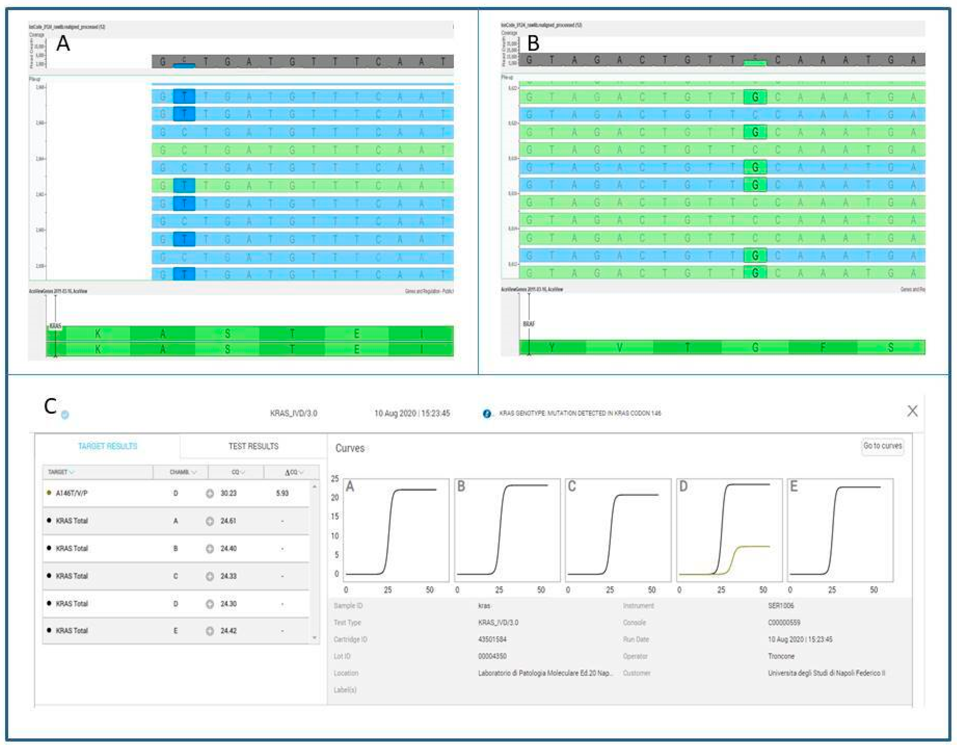The height and width of the screenshot is (745, 957).
Task: Click amino acid V in the BRAF track
Action: pos(620,348)
